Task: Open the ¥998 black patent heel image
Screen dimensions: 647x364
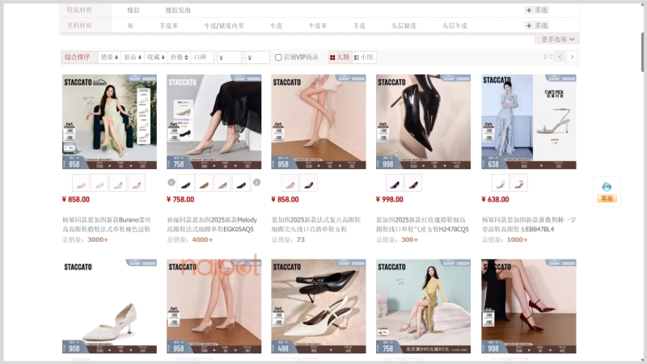Action: coord(423,122)
